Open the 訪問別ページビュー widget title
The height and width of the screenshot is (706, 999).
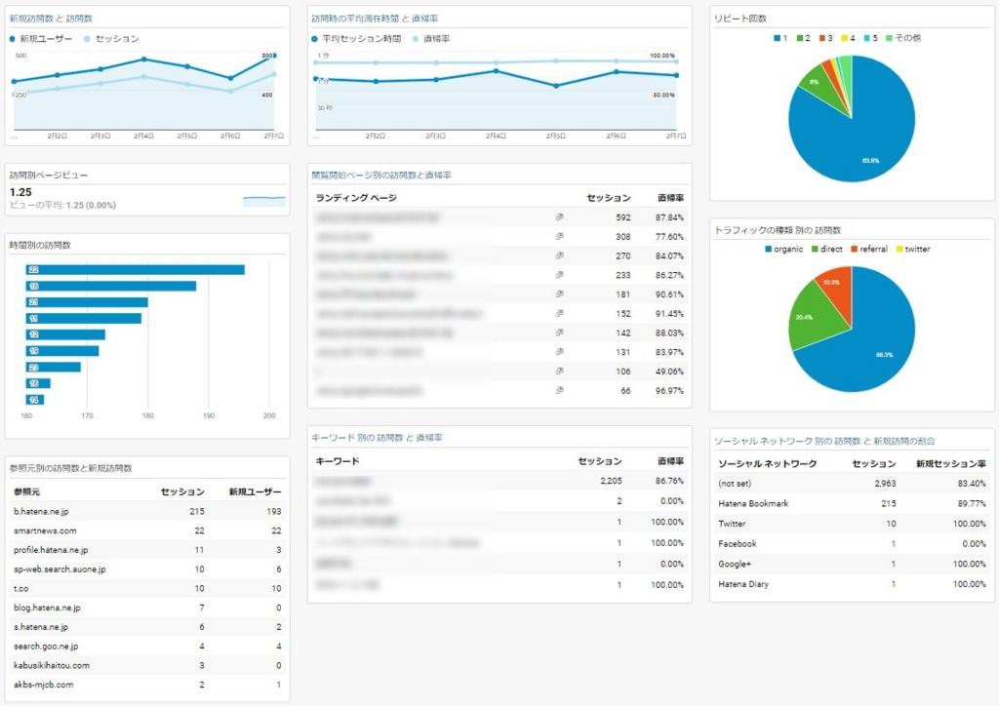point(49,176)
